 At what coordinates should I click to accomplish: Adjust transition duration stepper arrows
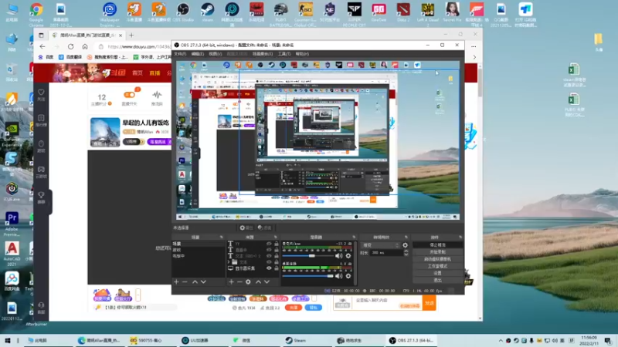tap(406, 253)
